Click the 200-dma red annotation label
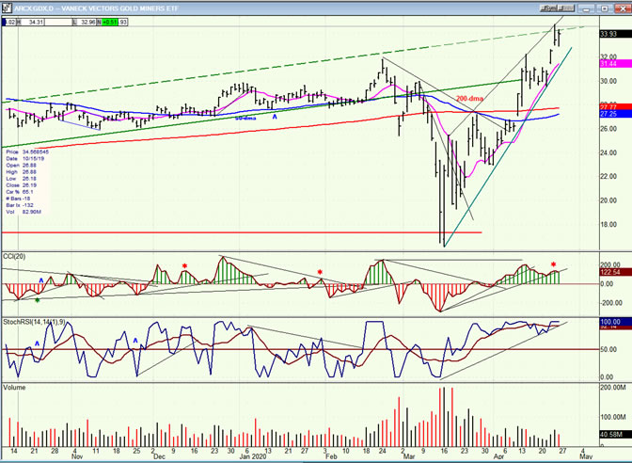 pos(469,98)
